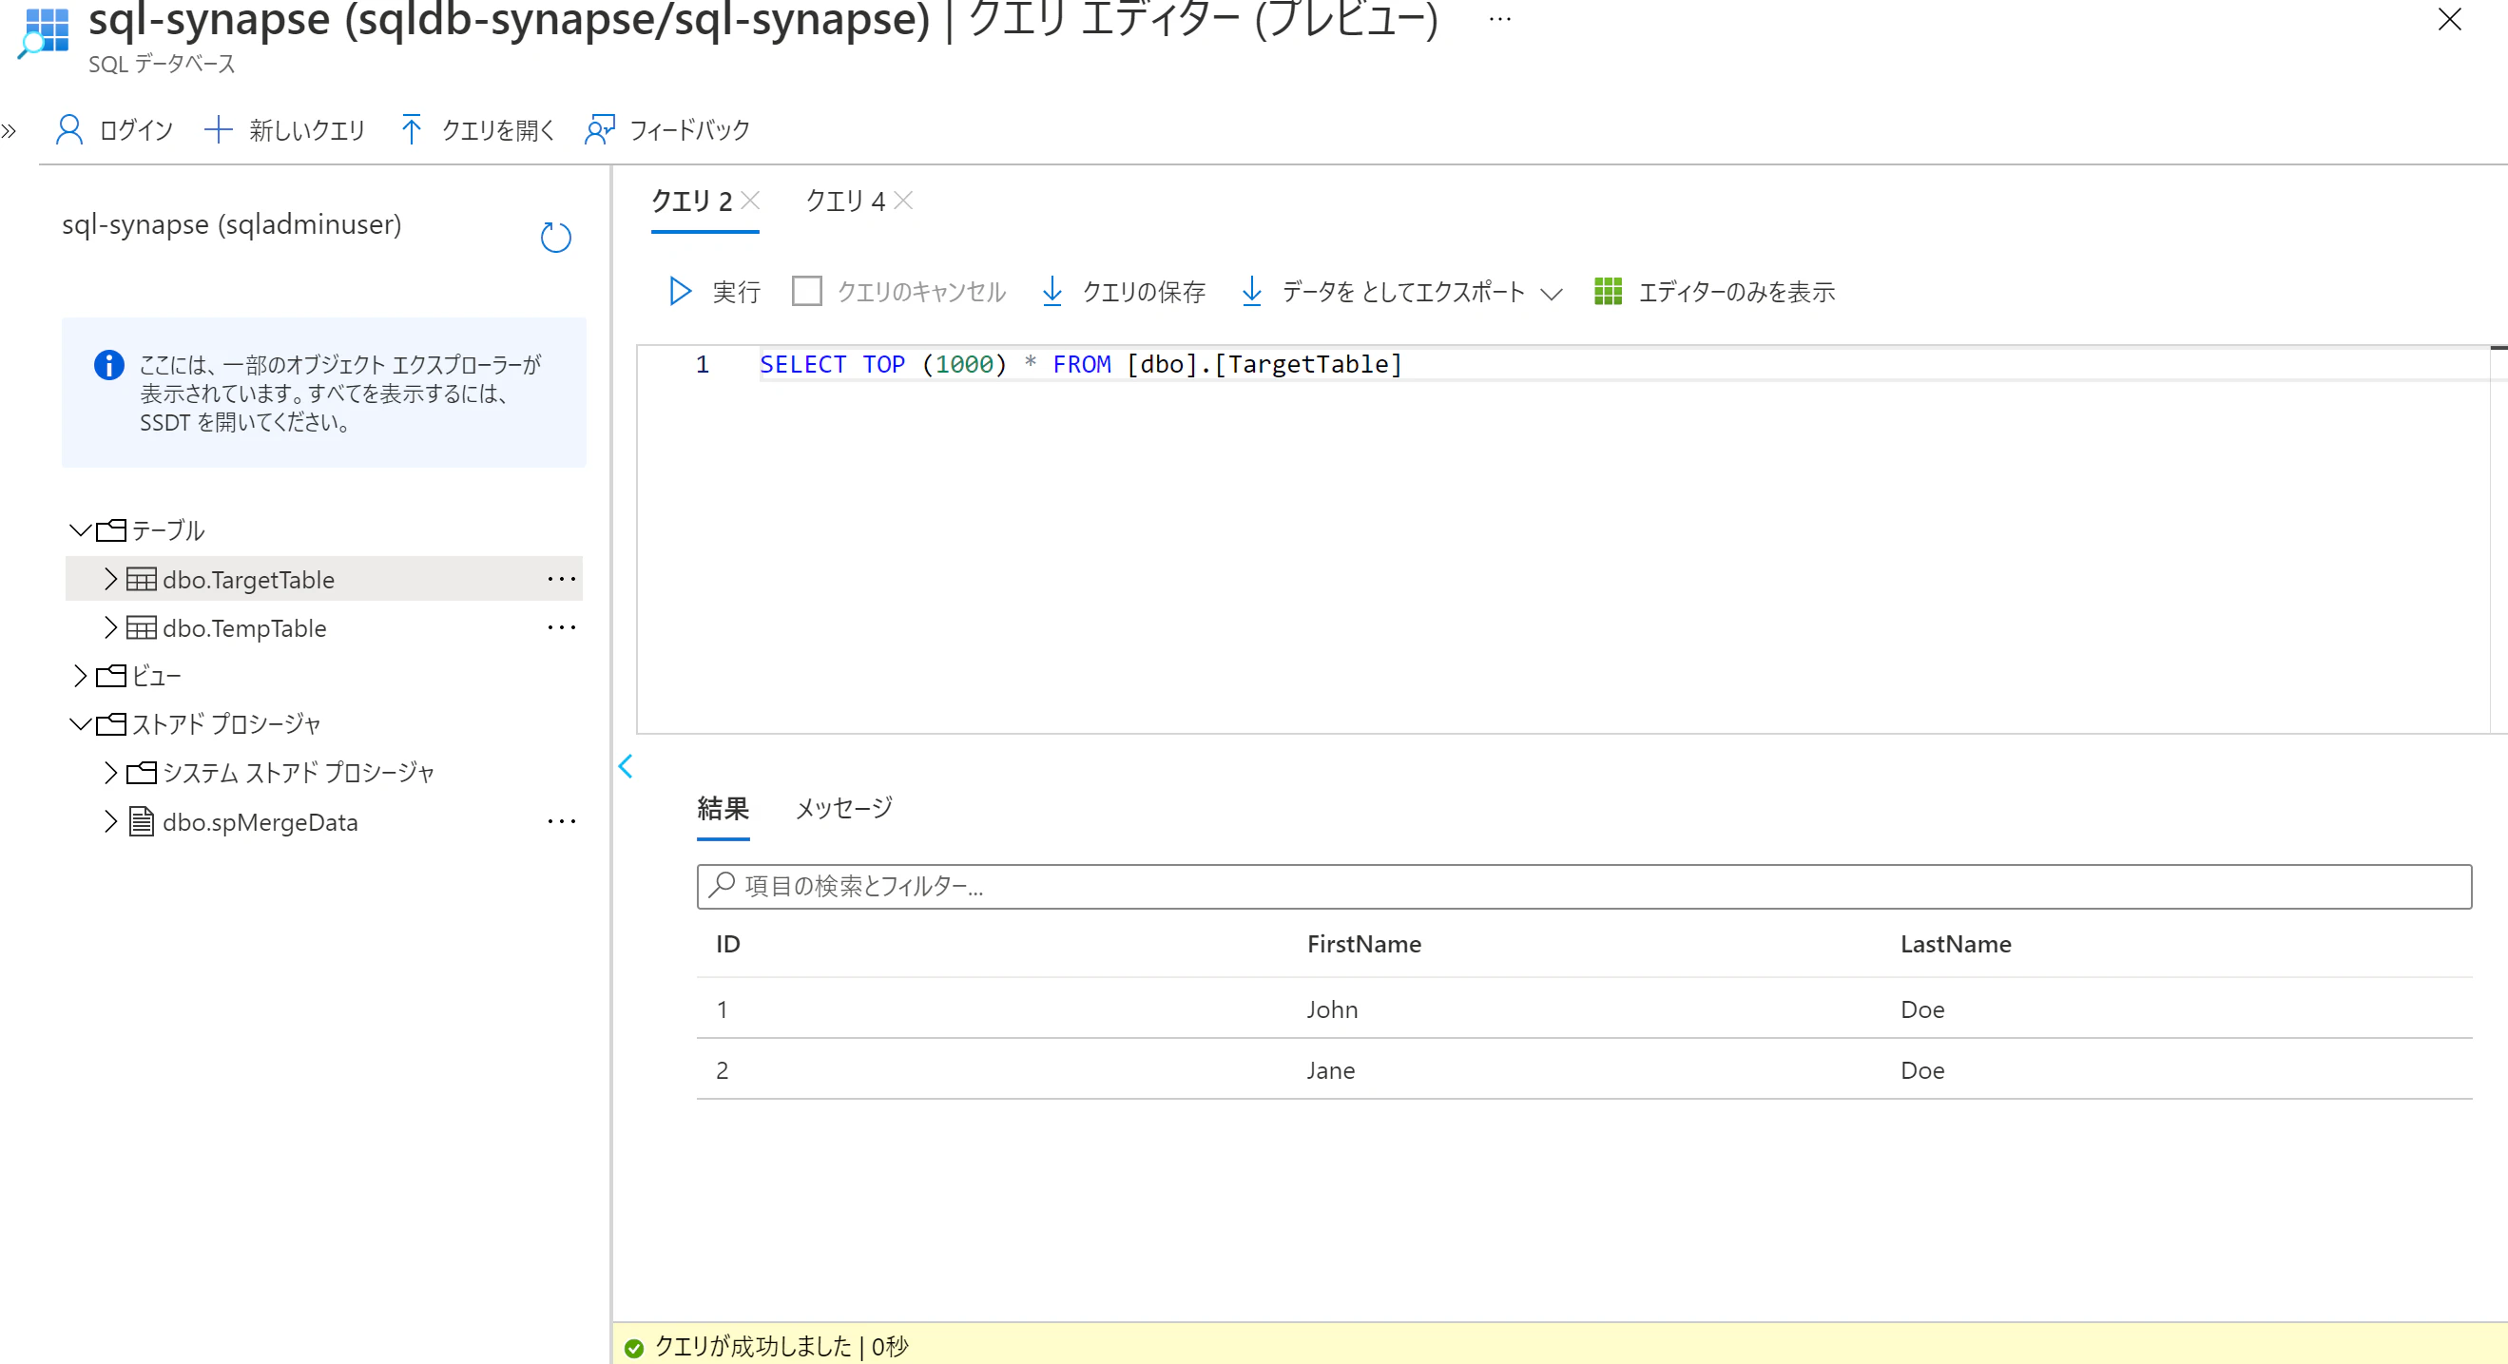
Task: Click the save query download icon
Action: (1051, 291)
